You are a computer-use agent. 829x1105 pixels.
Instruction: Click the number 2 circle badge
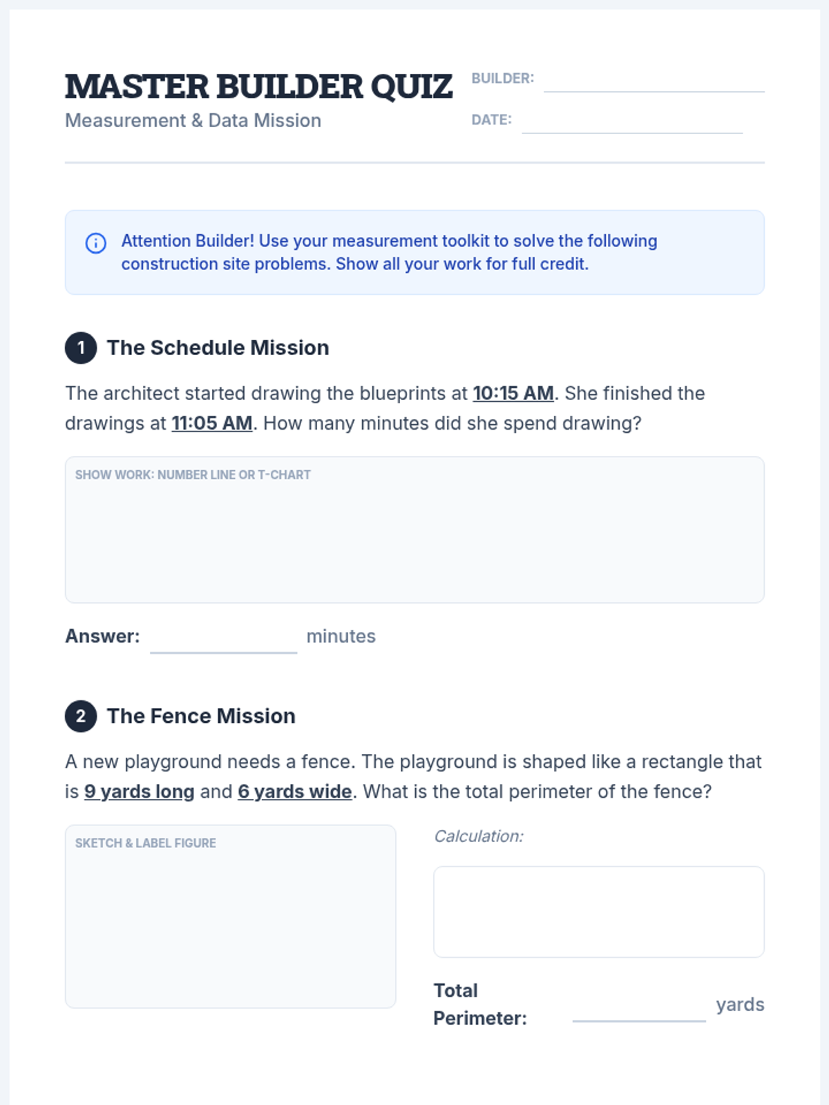[81, 716]
